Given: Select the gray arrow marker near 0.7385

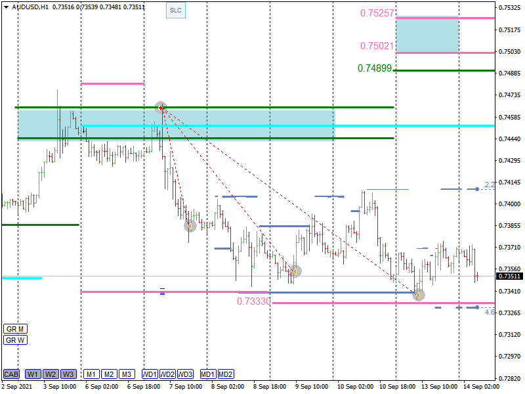Looking at the screenshot, I should click(190, 226).
